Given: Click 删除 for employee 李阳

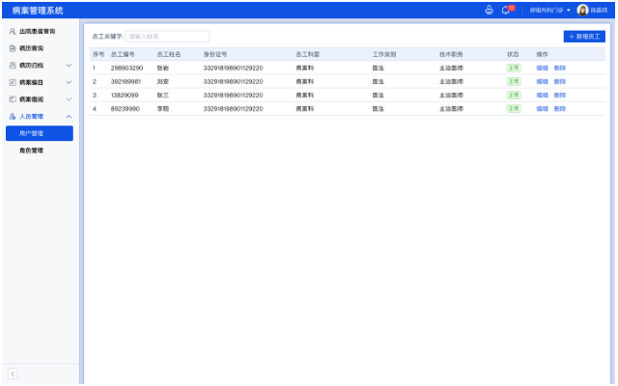Looking at the screenshot, I should coord(560,109).
